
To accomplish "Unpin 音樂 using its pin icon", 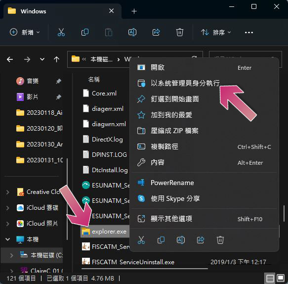I will tap(58, 81).
